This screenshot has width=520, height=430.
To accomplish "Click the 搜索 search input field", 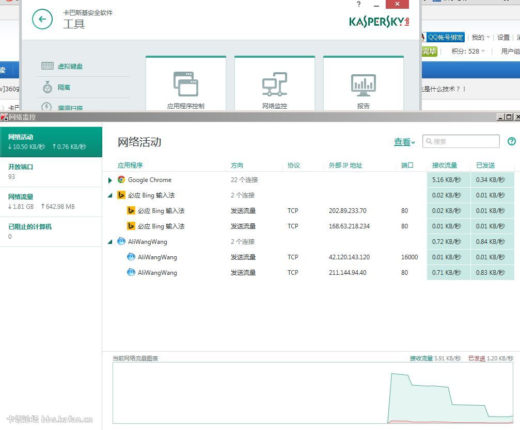I will pyautogui.click(x=461, y=141).
